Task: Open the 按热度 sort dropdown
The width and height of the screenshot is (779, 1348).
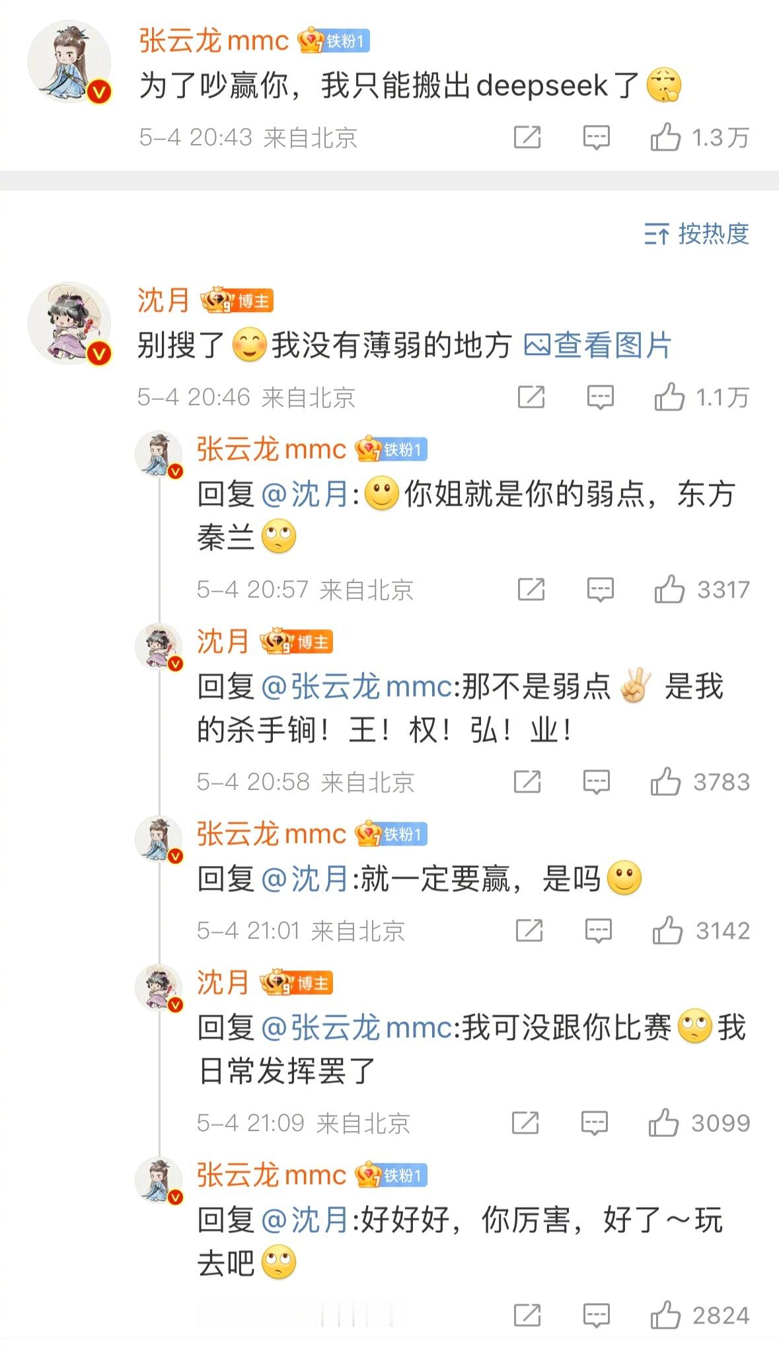Action: [x=696, y=233]
